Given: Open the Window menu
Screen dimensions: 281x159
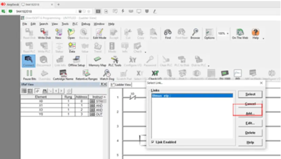Looking at the screenshot, I should pos(99,24).
